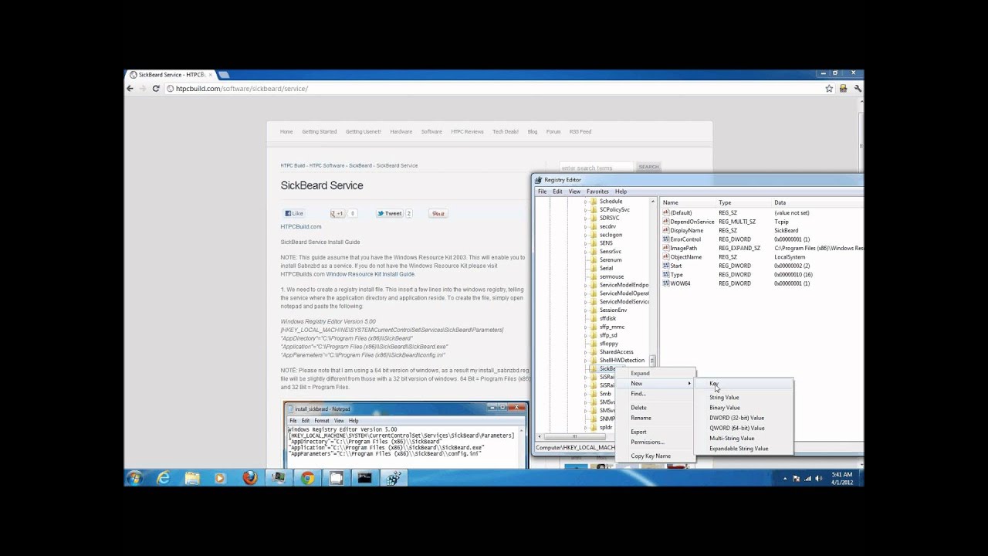The height and width of the screenshot is (556, 988).
Task: Expand the SessionEnv registry key
Action: (585, 310)
